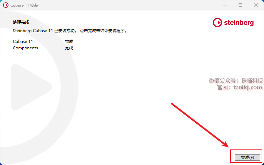Select the Cubase 11 item label
Viewport: 264px width, 165px height.
tap(23, 42)
